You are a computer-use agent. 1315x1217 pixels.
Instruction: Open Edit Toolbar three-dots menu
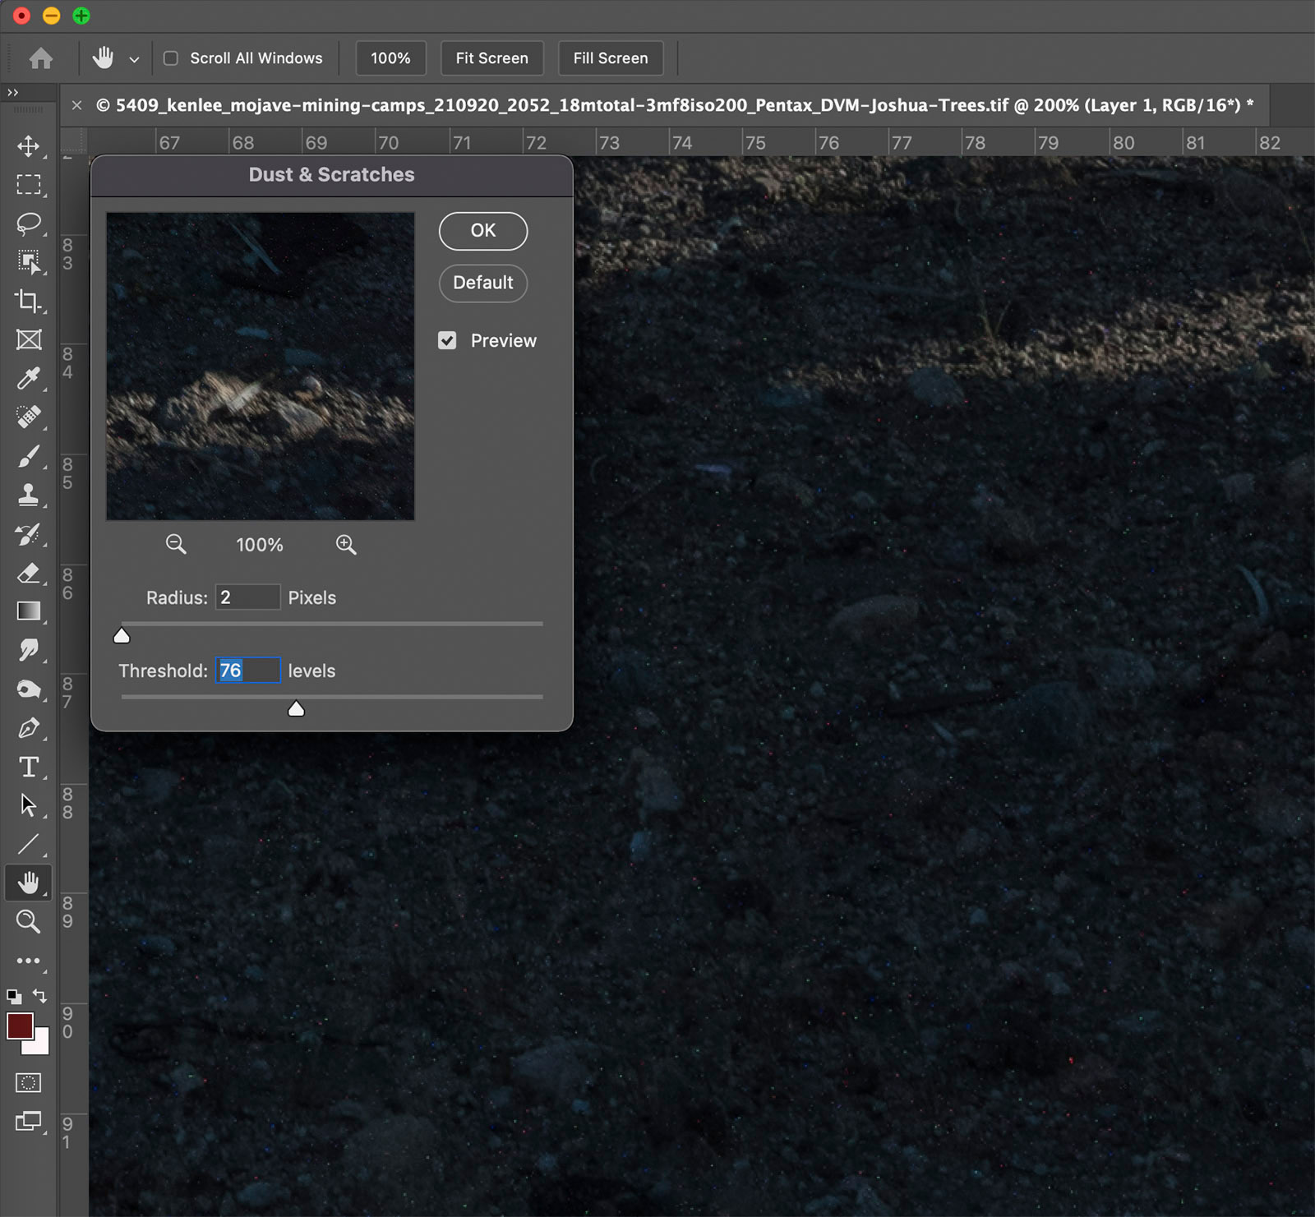29,960
